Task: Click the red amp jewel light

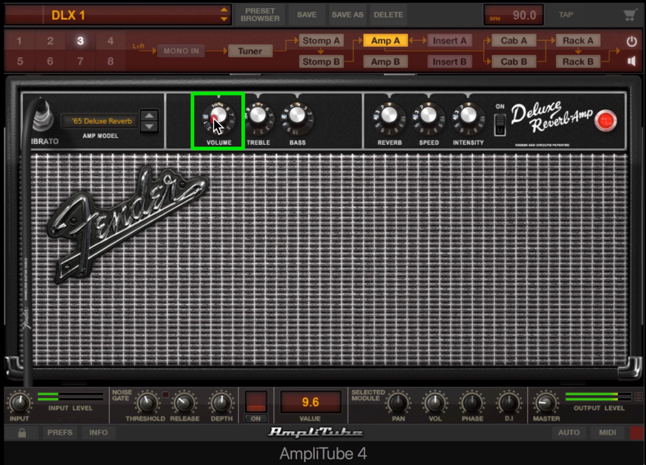Action: click(x=605, y=121)
